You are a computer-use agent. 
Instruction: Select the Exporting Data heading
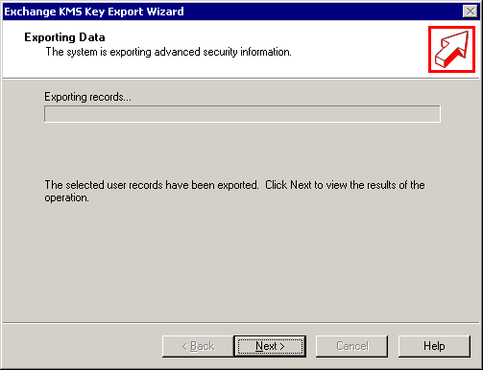coord(64,37)
